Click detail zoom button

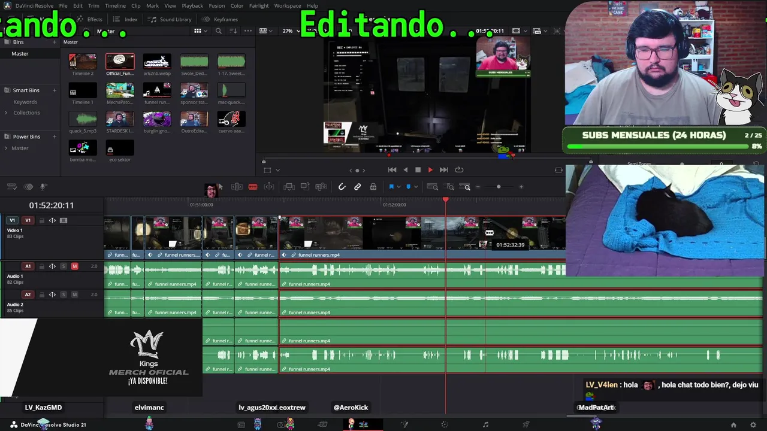tap(449, 187)
